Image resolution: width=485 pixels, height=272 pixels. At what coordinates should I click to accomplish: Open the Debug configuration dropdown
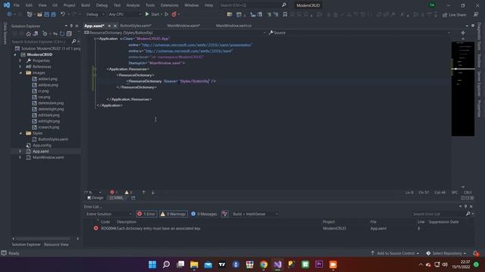(x=95, y=14)
